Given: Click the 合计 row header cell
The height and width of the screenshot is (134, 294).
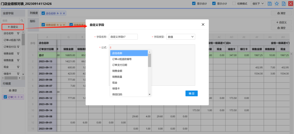Looking at the screenshot, I should [47, 55].
